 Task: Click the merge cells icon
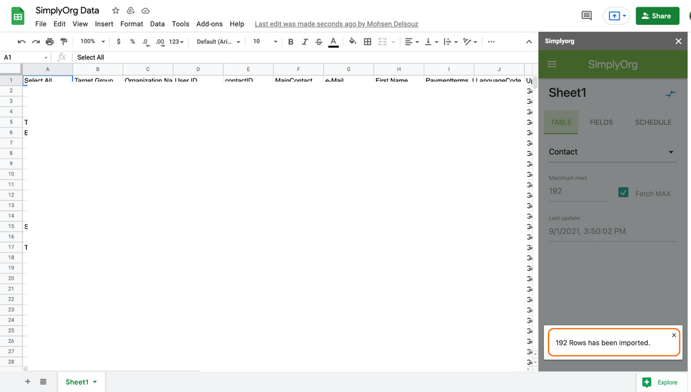[x=383, y=41]
